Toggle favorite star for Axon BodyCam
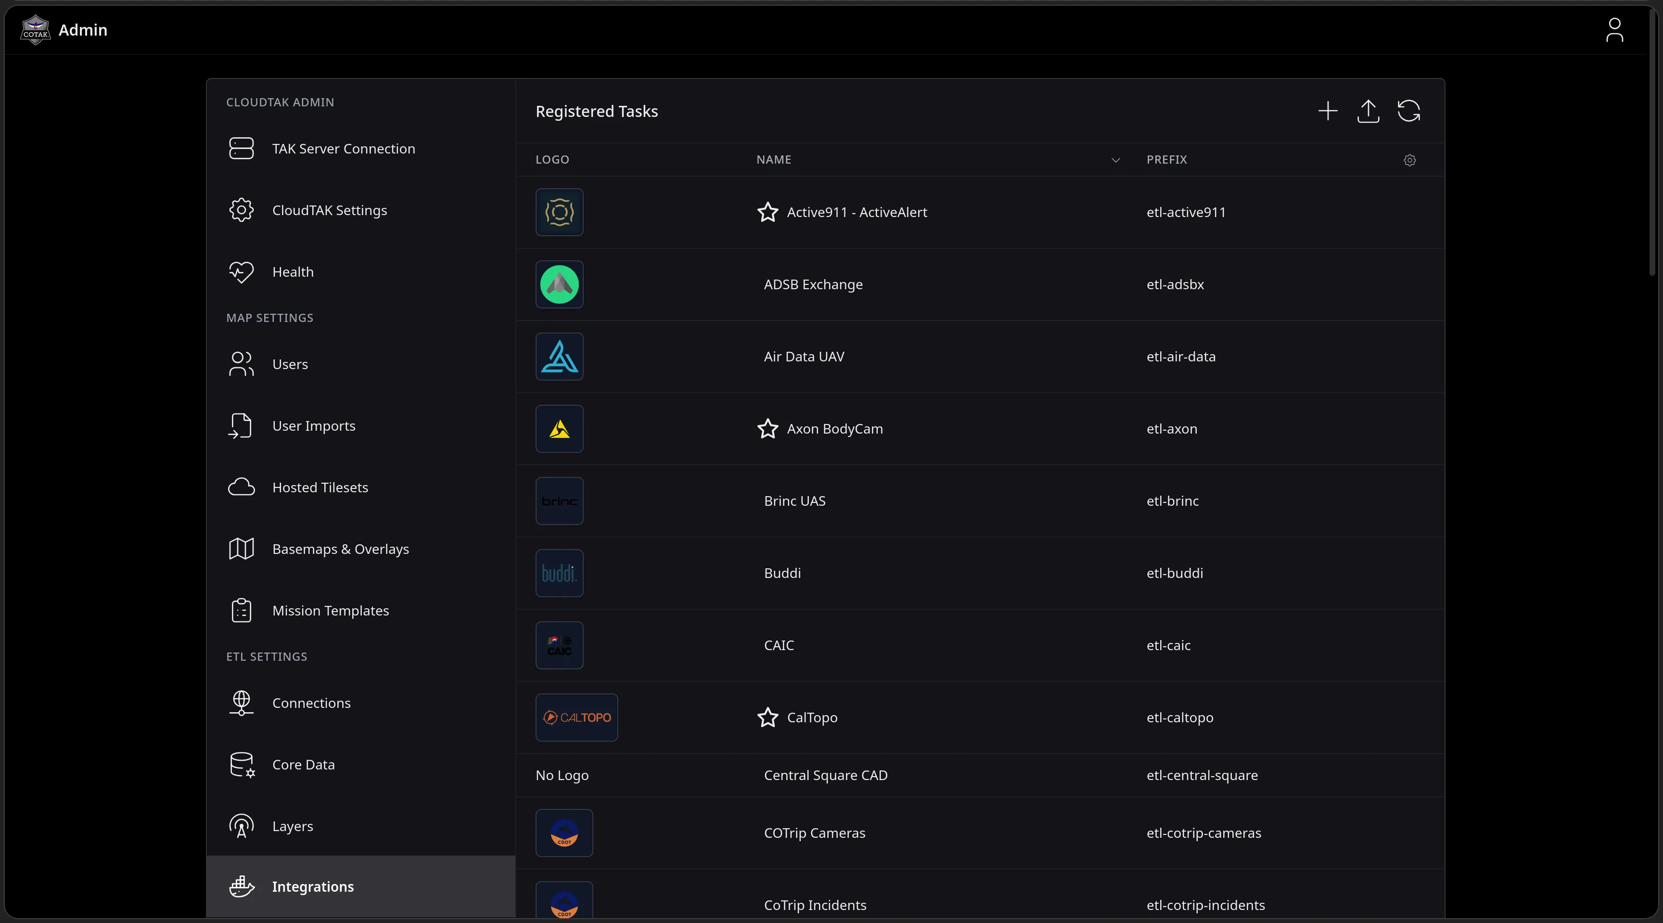Image resolution: width=1663 pixels, height=923 pixels. (x=768, y=429)
